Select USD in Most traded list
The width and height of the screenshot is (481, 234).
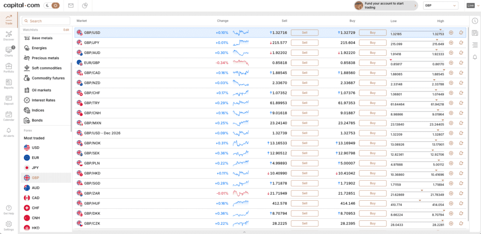[x=36, y=148]
